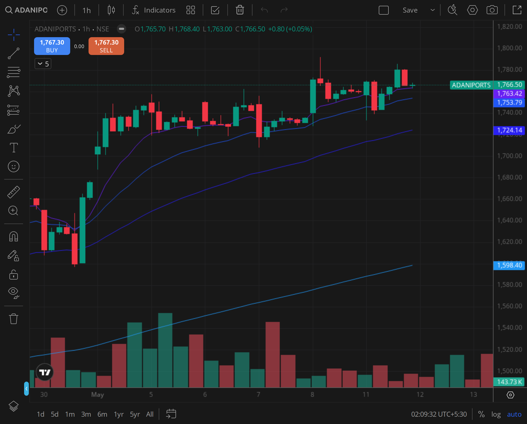
Task: Click the trash icon in the top toolbar
Action: pos(240,10)
